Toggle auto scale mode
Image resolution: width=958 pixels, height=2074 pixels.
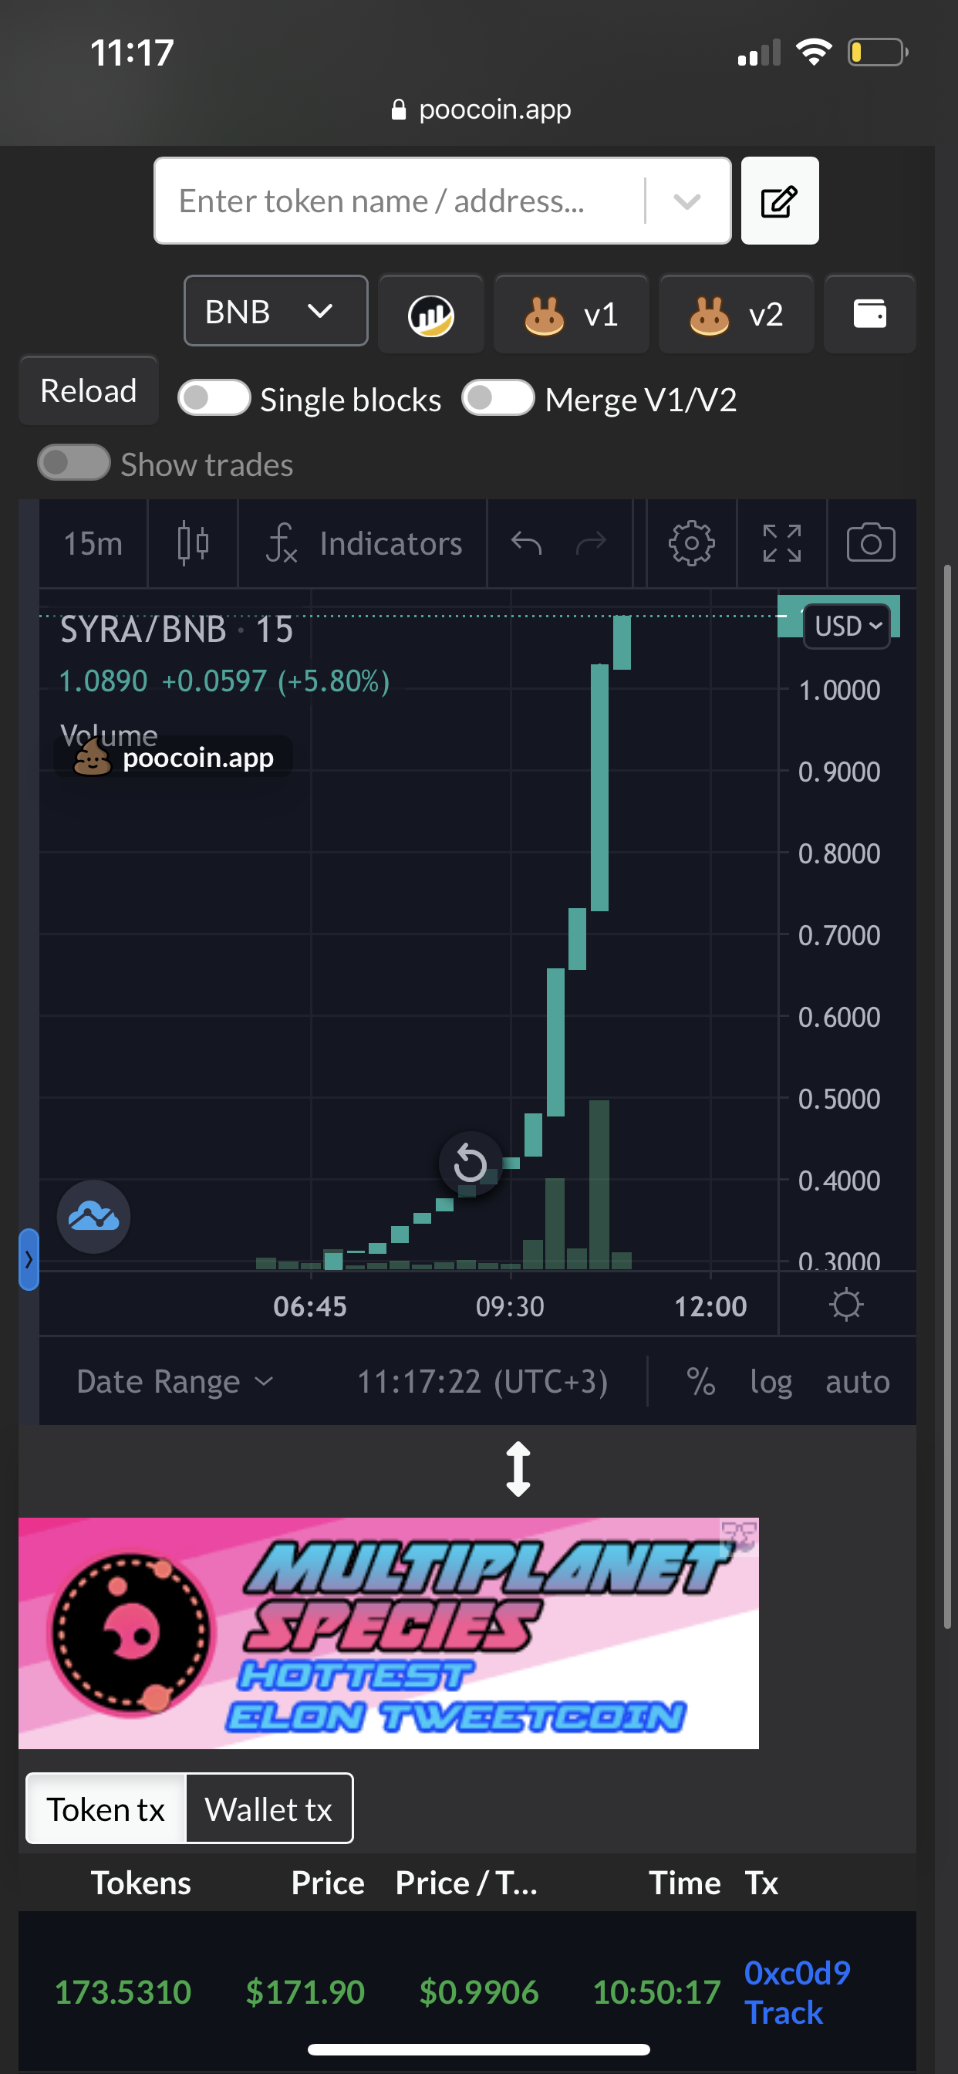coord(858,1382)
